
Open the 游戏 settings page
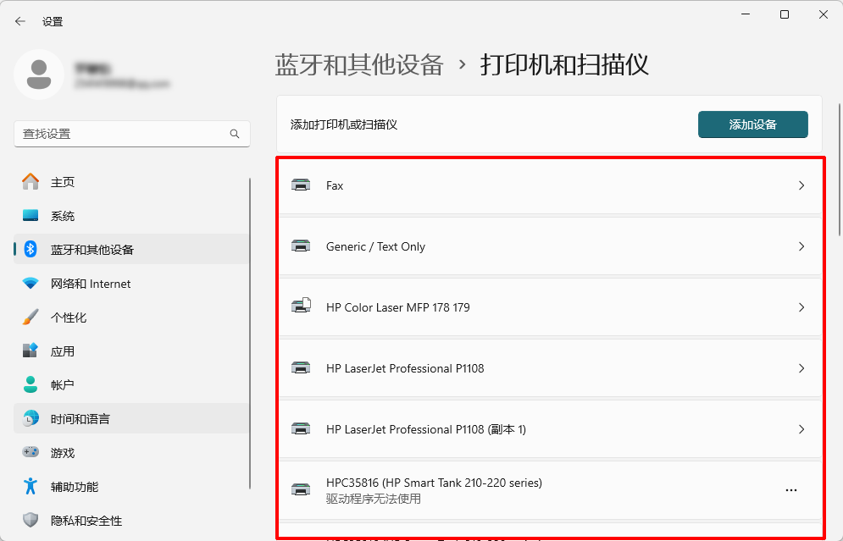pos(131,452)
